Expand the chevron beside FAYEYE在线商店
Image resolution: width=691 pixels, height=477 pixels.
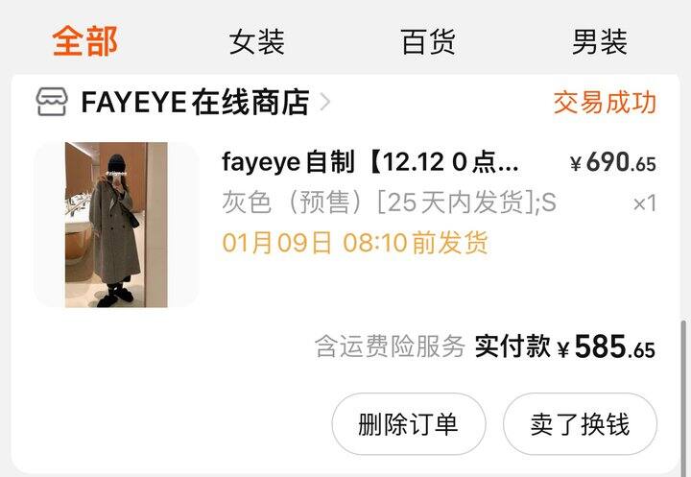(325, 103)
